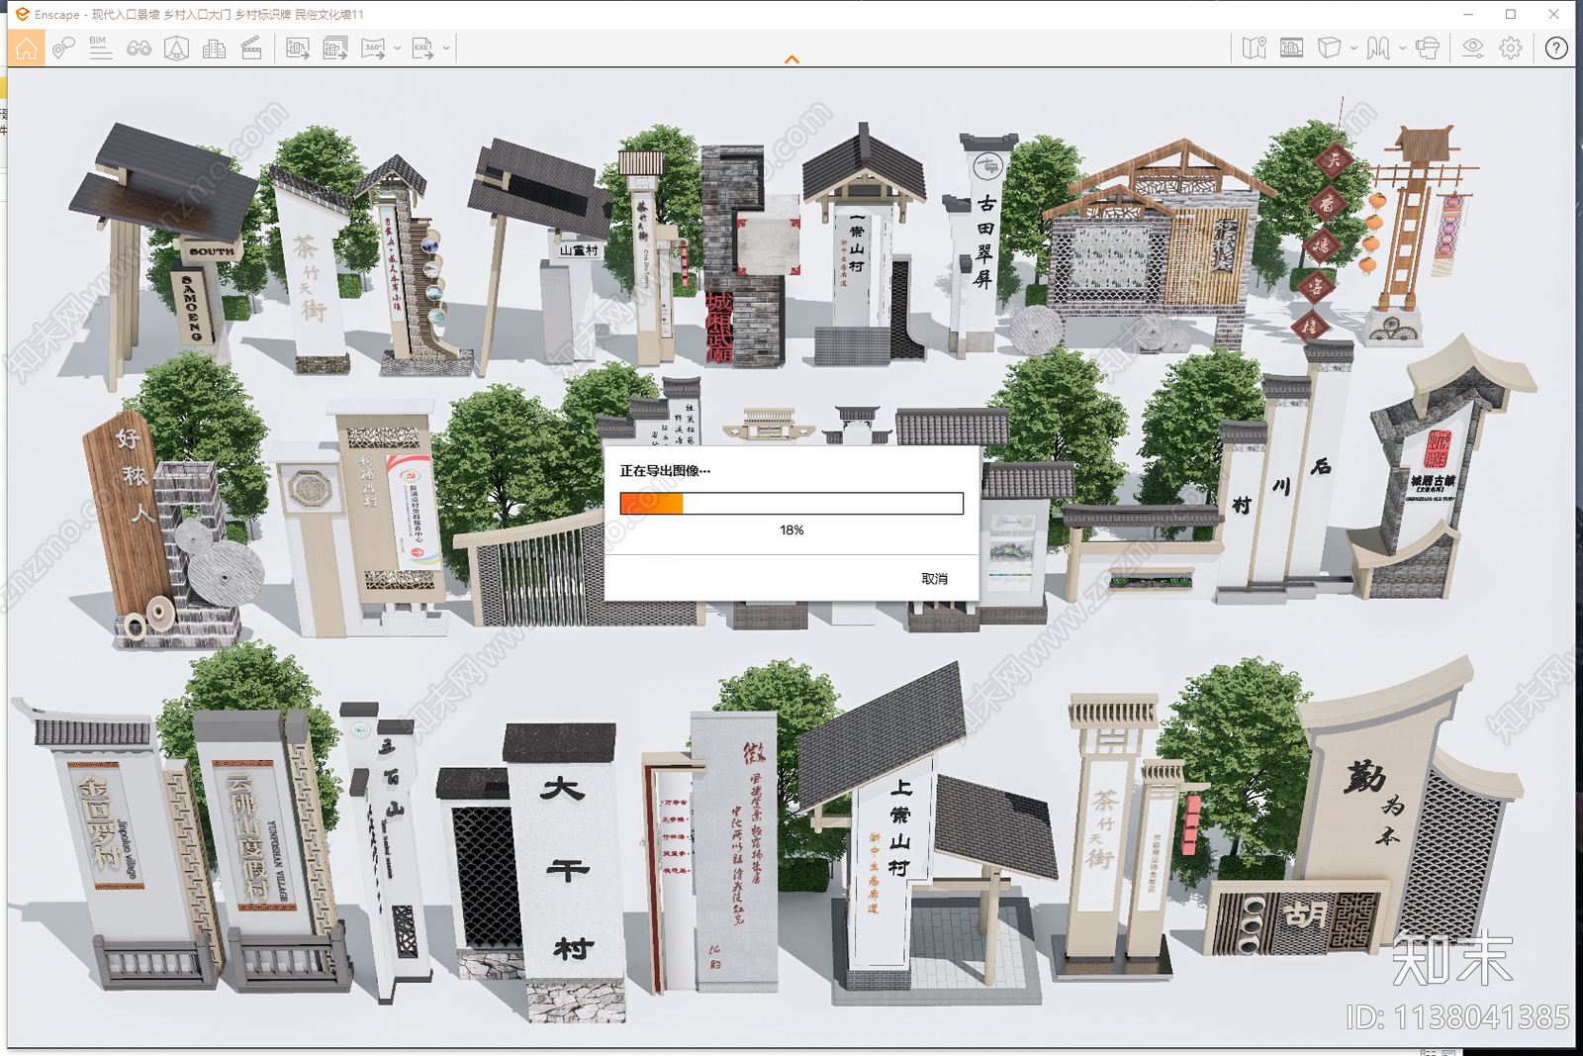Viewport: 1583px width, 1056px height.
Task: Click the image export progress bar
Action: [791, 503]
